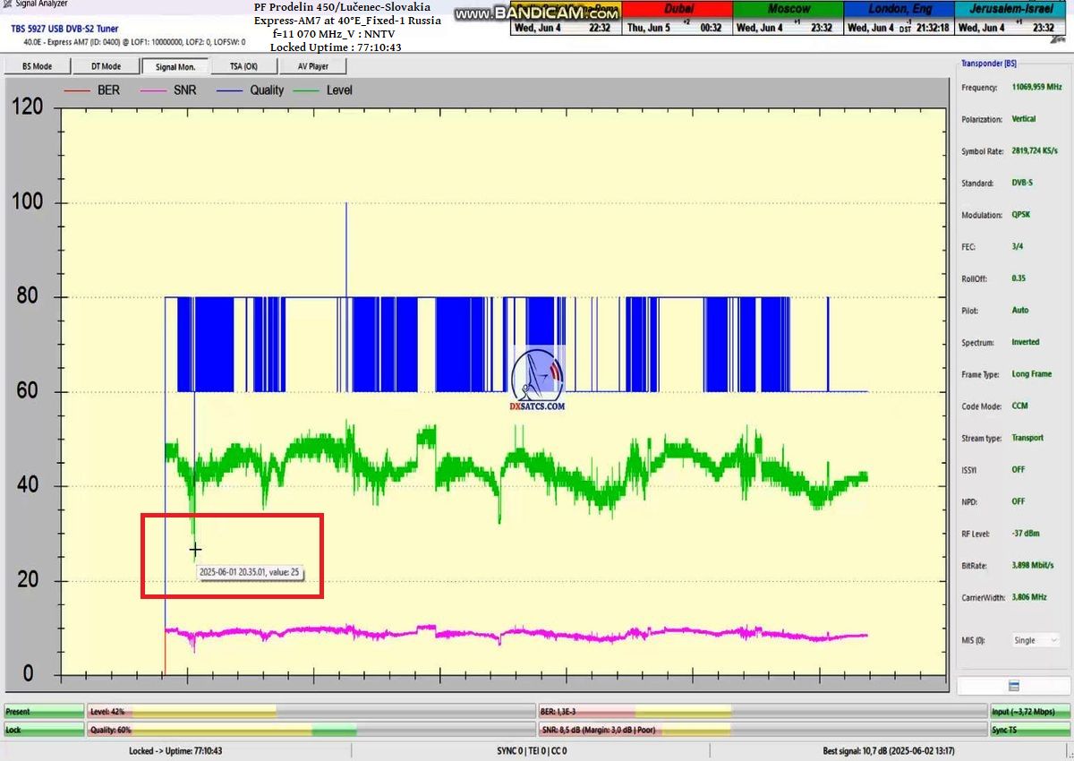The image size is (1074, 761).
Task: Click the green Present status indicator
Action: (x=43, y=712)
